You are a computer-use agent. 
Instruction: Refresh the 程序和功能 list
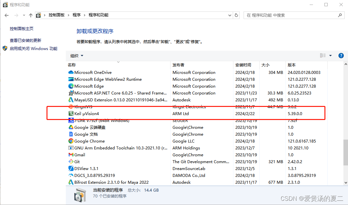[x=236, y=15]
